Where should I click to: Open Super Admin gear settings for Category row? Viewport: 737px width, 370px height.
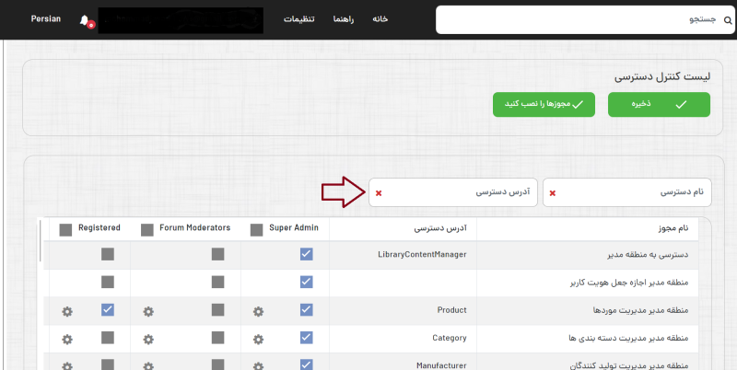click(258, 339)
